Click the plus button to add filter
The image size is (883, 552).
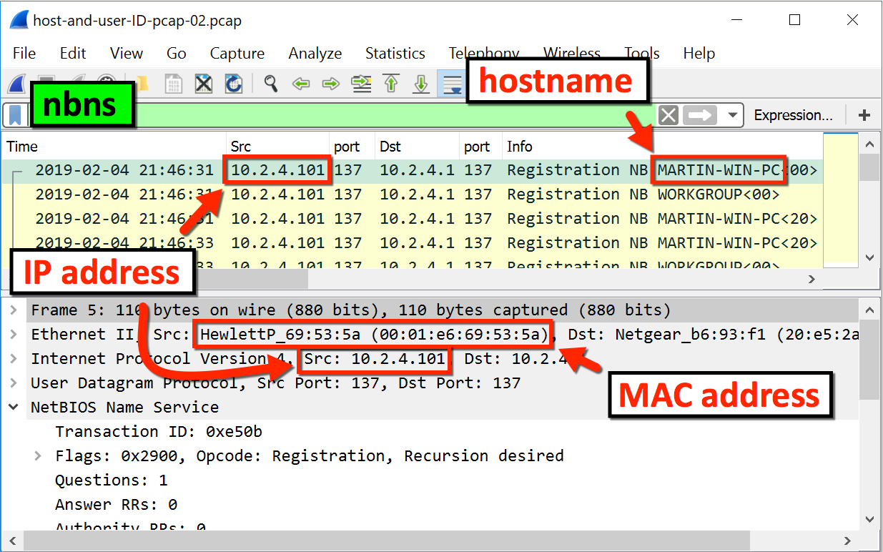(864, 115)
